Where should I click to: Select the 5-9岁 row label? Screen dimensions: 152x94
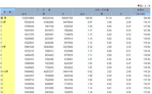[x=3, y=47]
